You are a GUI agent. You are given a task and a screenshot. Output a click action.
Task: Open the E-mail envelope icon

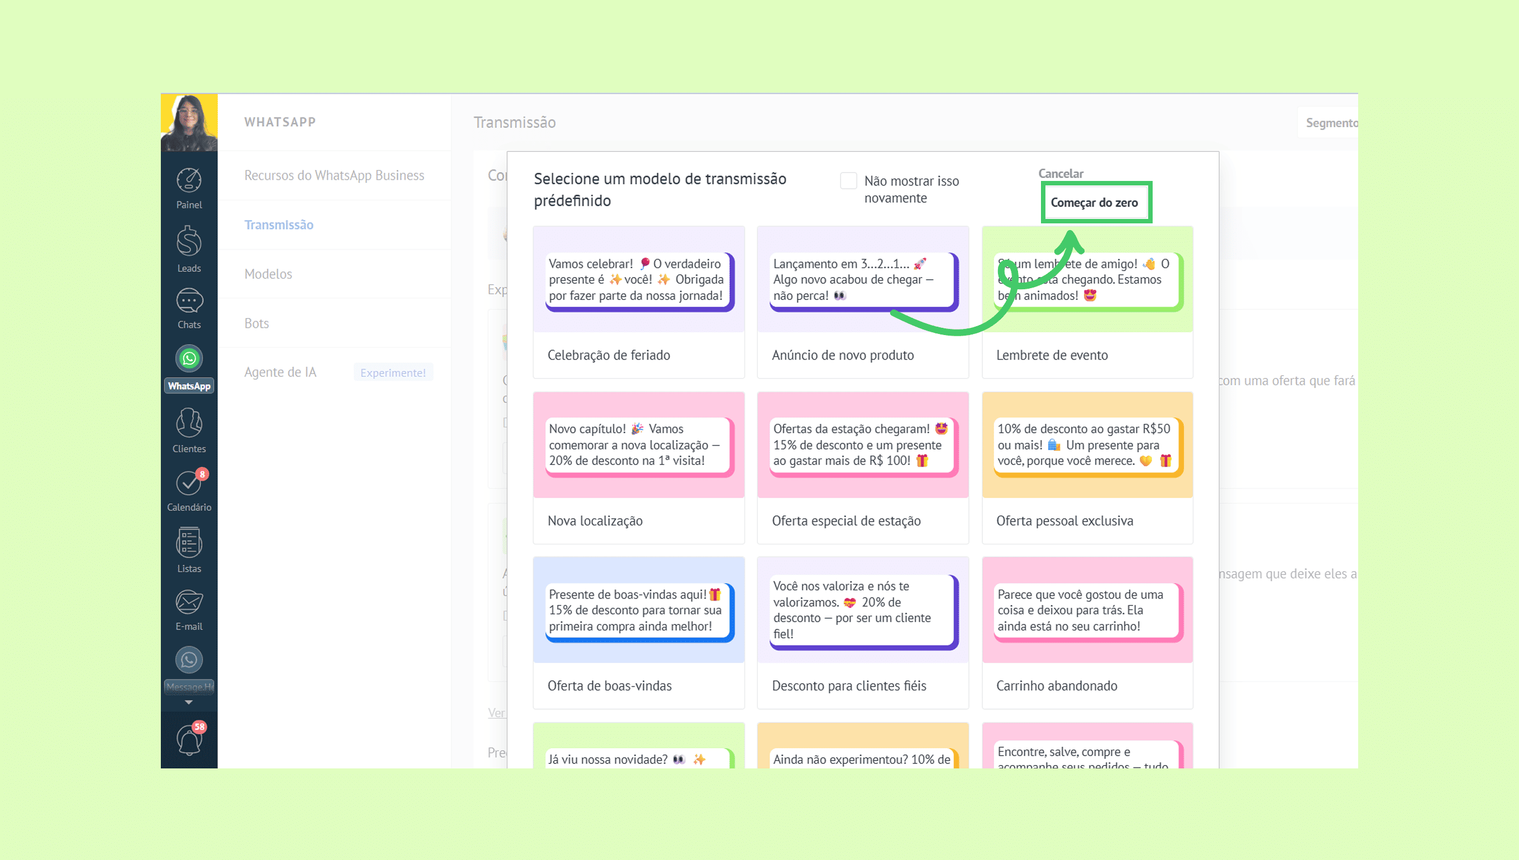189,603
